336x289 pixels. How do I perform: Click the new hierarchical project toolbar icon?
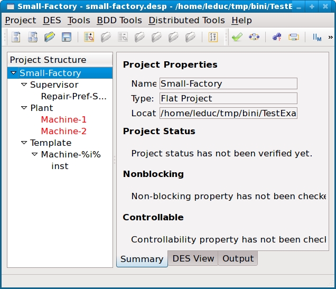pyautogui.click(x=33, y=38)
